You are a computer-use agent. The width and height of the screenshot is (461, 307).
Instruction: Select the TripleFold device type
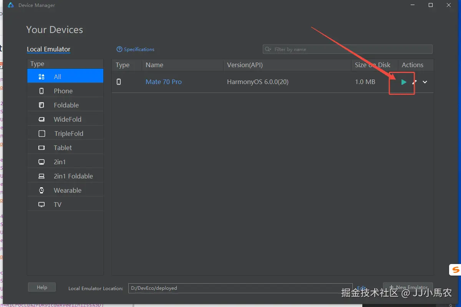(65, 134)
